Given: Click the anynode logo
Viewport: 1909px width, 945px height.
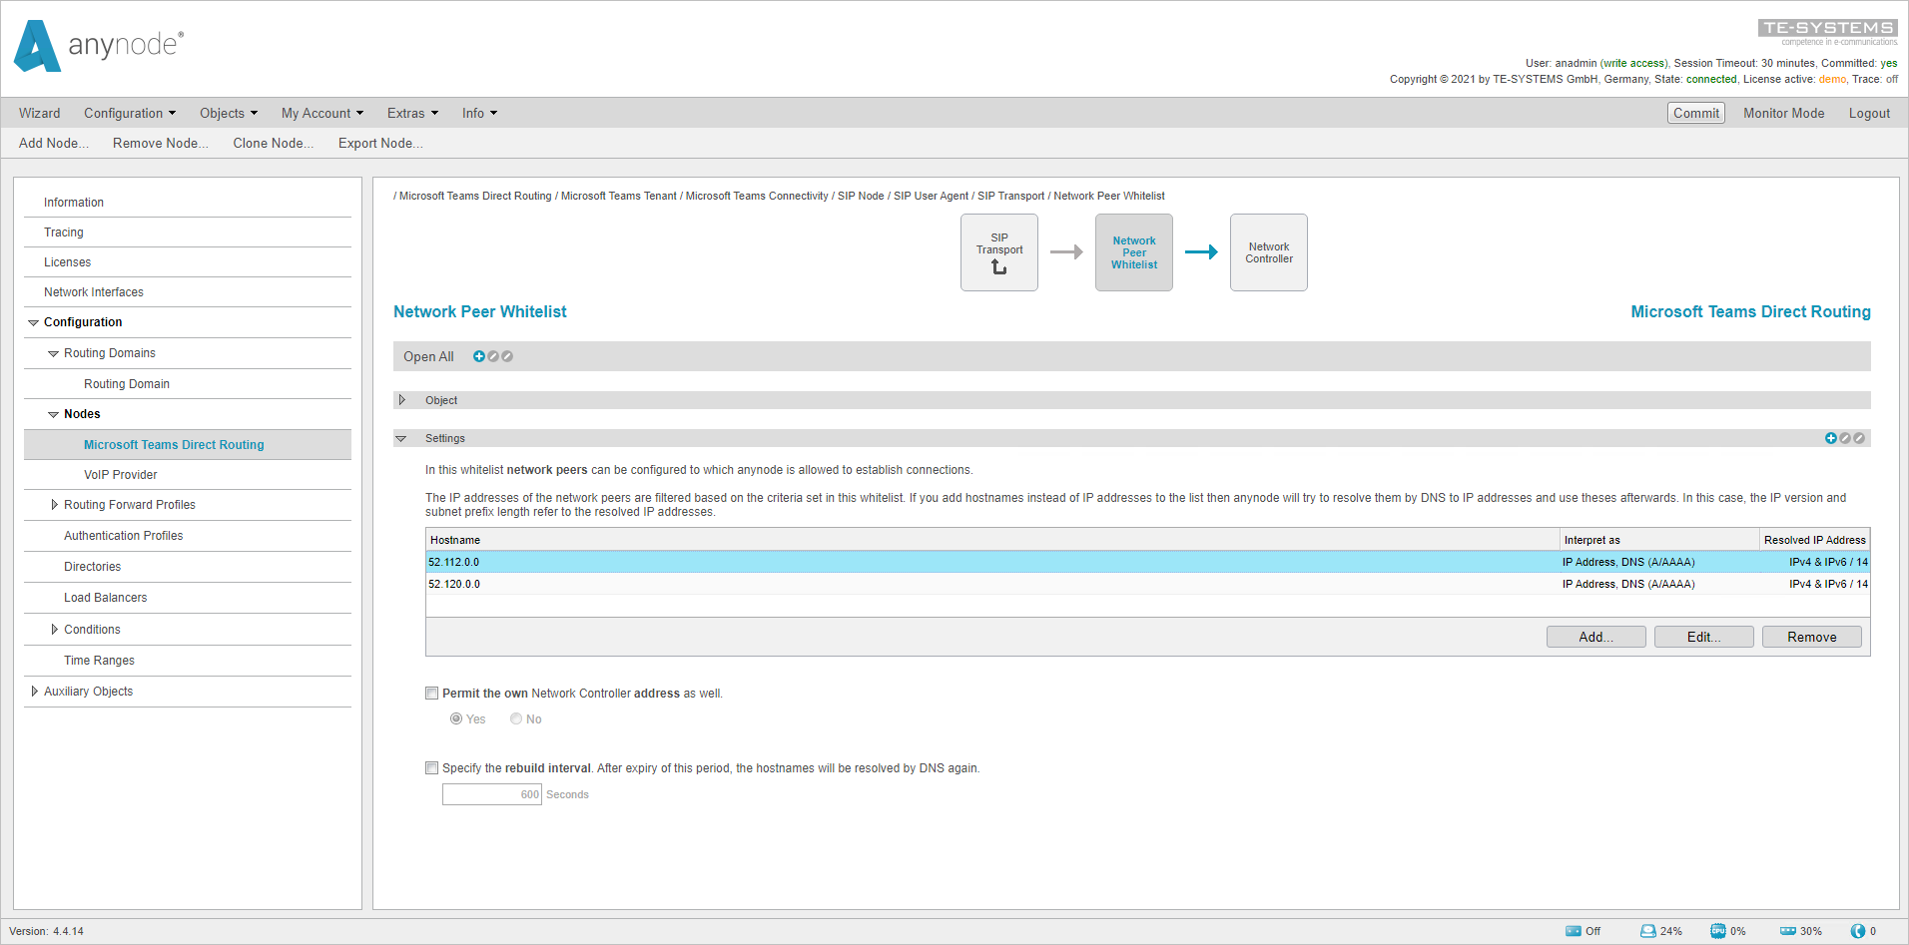Looking at the screenshot, I should (98, 46).
